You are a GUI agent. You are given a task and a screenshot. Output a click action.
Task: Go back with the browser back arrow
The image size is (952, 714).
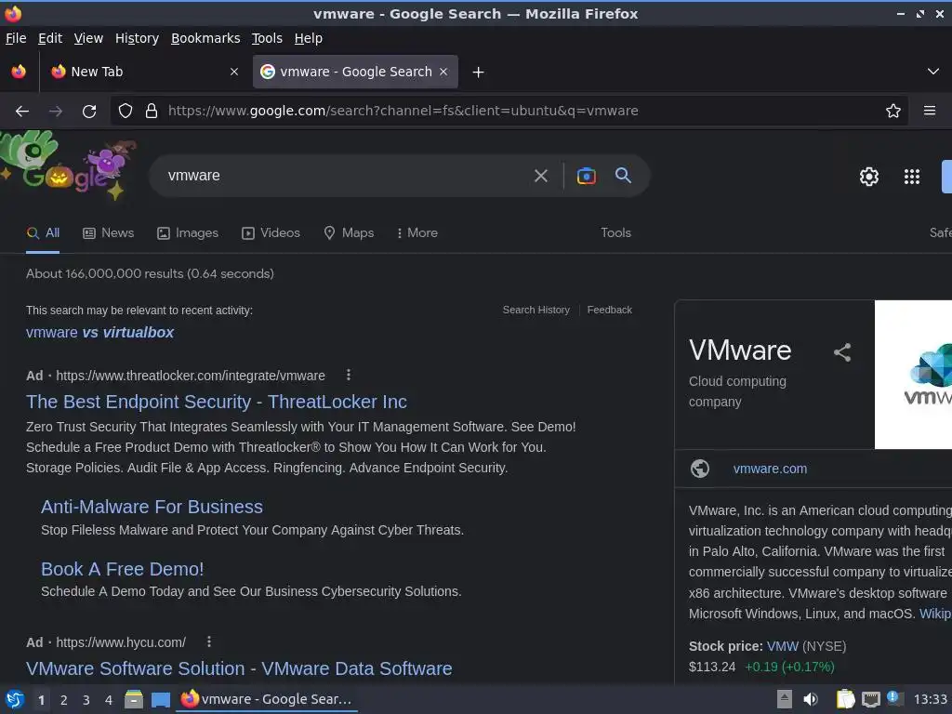22,112
